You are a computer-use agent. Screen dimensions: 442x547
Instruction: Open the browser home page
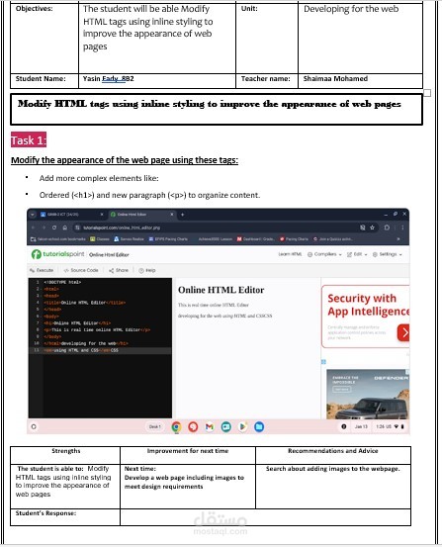click(x=65, y=228)
